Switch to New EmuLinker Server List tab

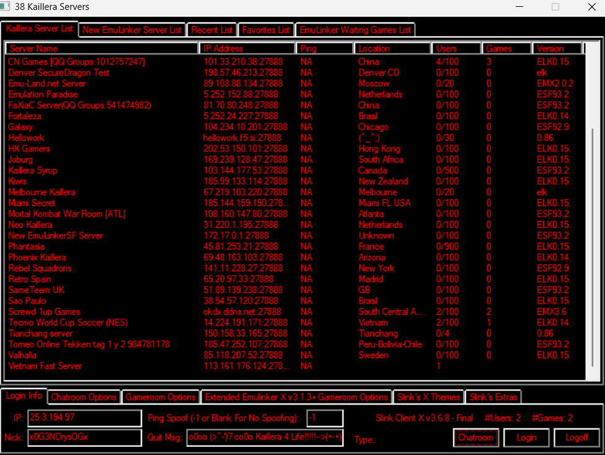132,30
